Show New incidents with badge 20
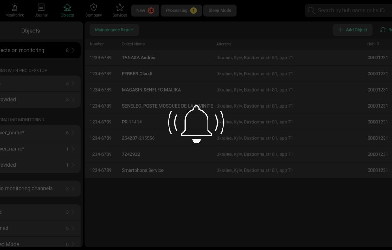 (x=145, y=11)
